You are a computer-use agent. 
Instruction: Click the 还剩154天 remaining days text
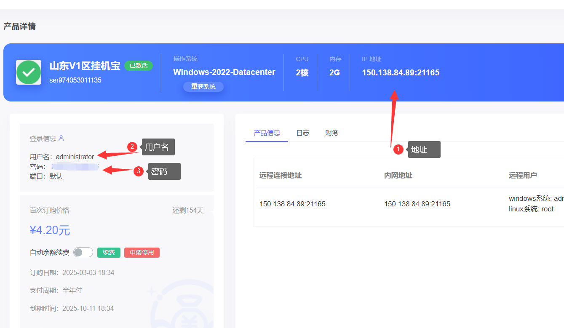coord(188,210)
